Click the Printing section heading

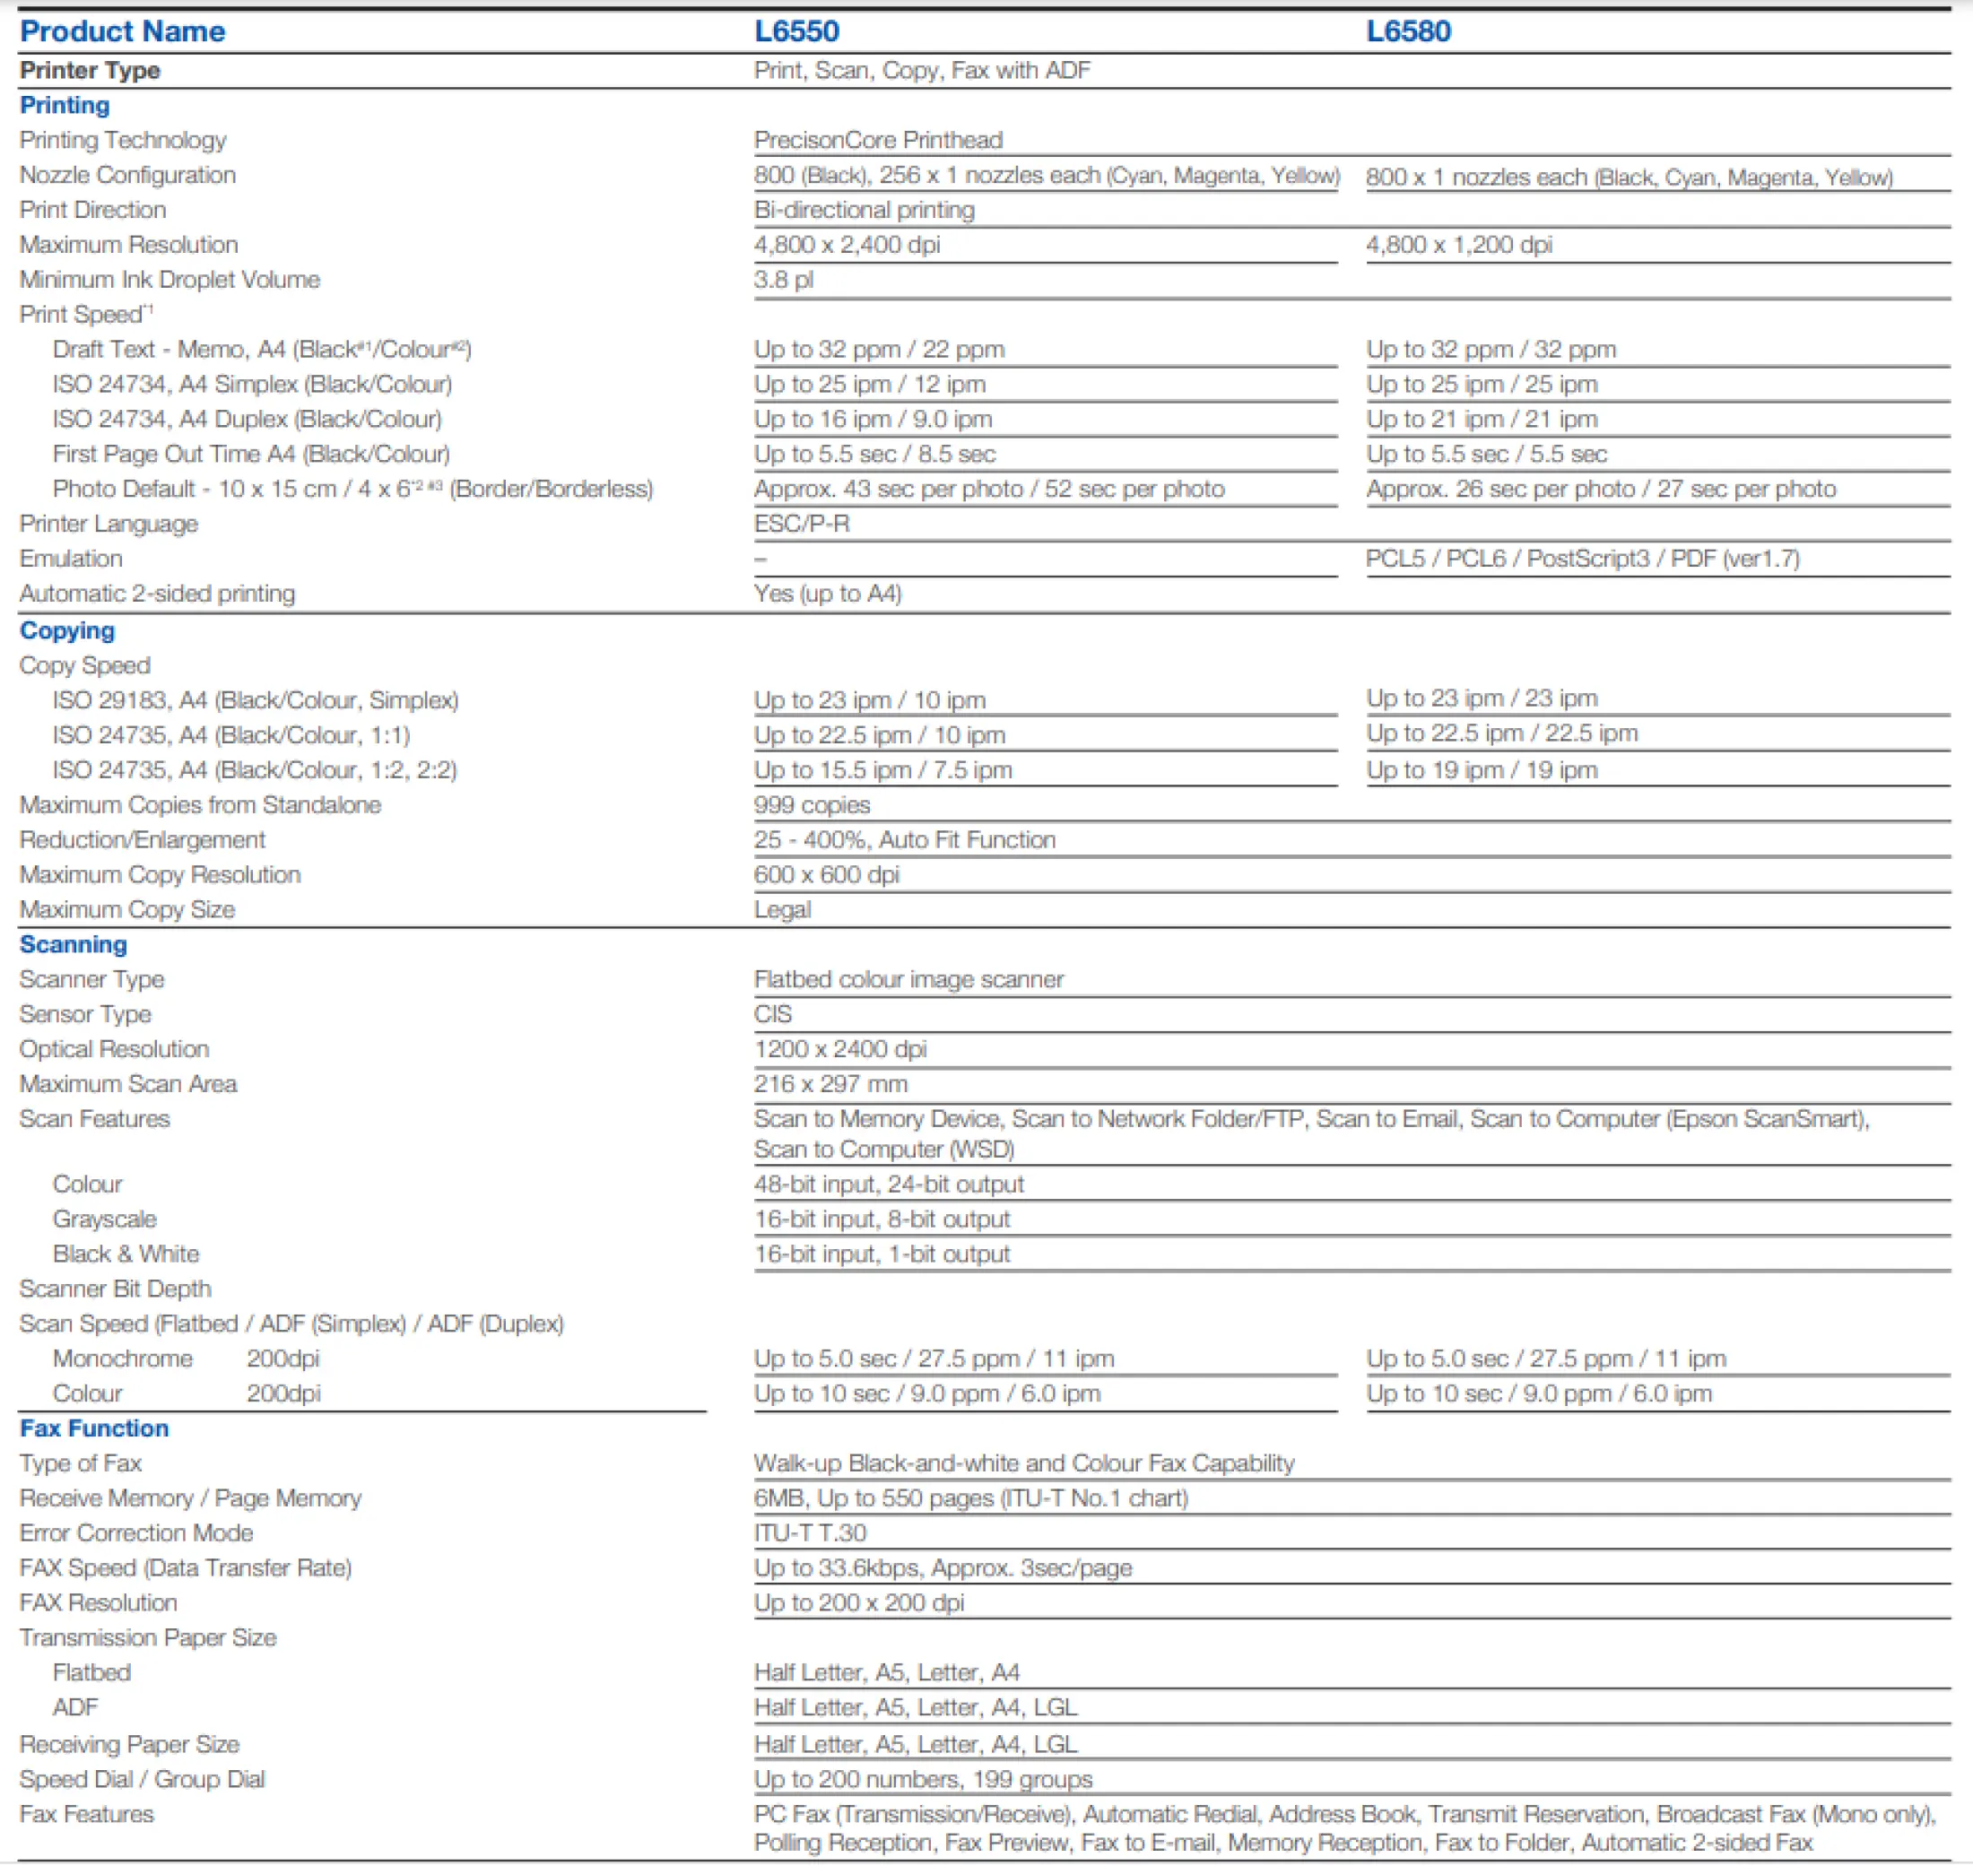click(x=65, y=106)
